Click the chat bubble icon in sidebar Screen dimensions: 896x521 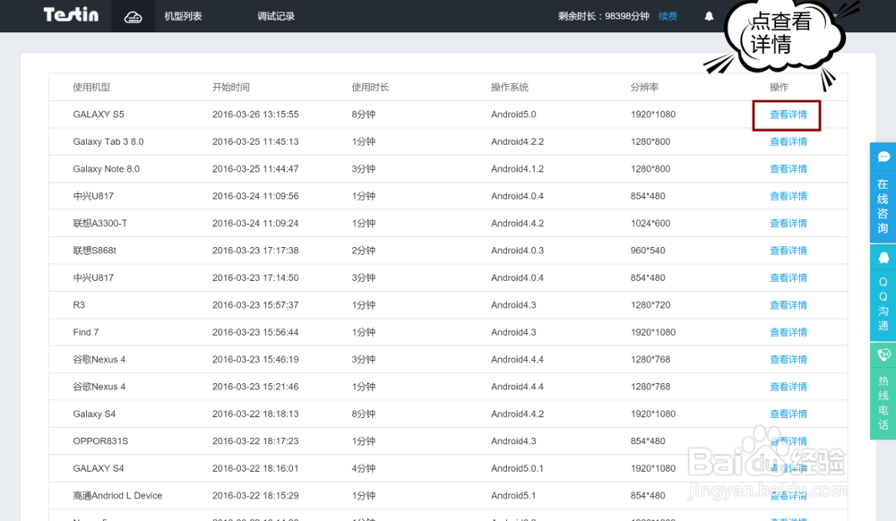pyautogui.click(x=883, y=157)
